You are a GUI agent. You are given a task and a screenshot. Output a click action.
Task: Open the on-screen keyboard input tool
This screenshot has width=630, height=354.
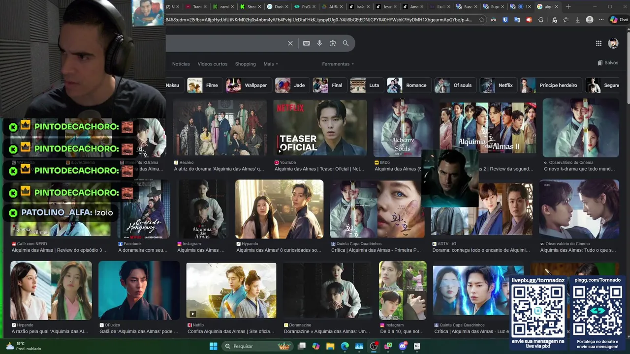(306, 43)
